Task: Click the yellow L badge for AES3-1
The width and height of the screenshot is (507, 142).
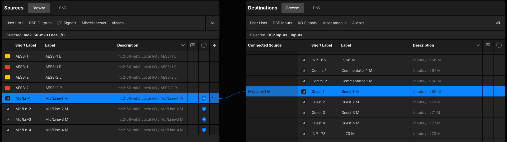Action: (x=8, y=56)
